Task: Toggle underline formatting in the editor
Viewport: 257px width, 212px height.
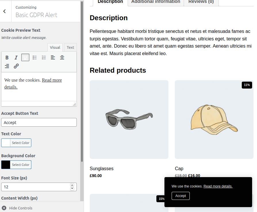Action: pos(25,58)
